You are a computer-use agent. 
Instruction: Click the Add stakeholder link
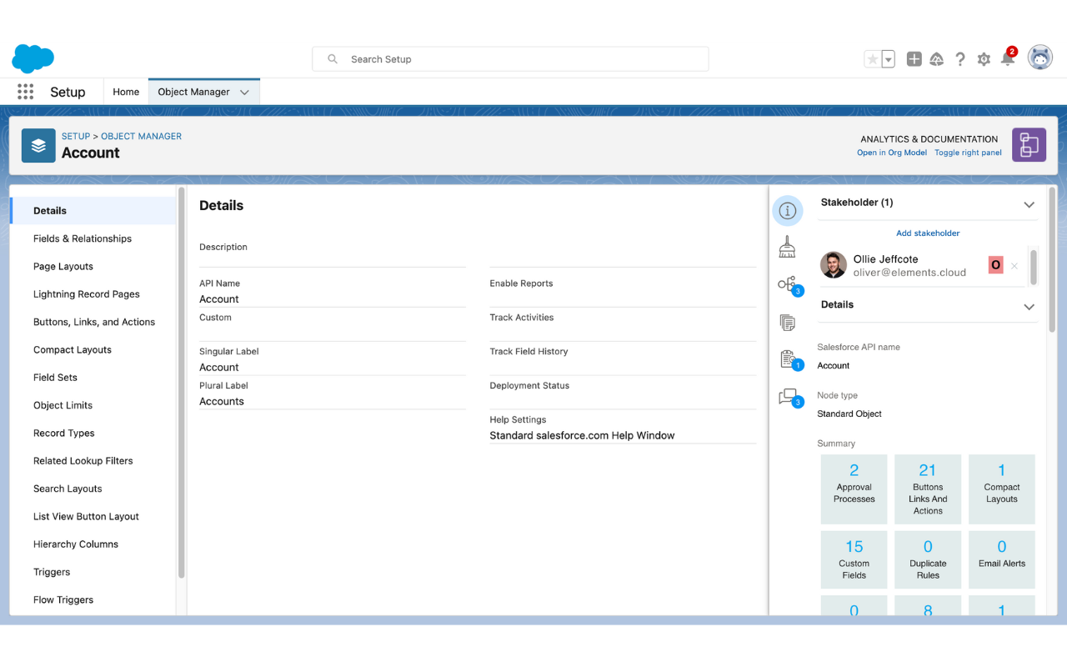[x=928, y=233]
